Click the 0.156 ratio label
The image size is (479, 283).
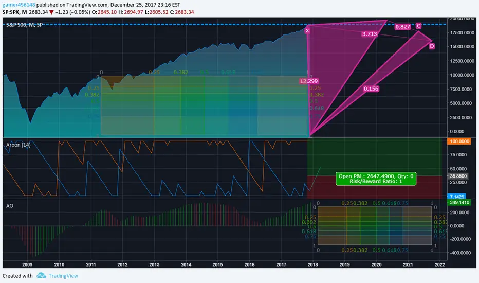371,89
